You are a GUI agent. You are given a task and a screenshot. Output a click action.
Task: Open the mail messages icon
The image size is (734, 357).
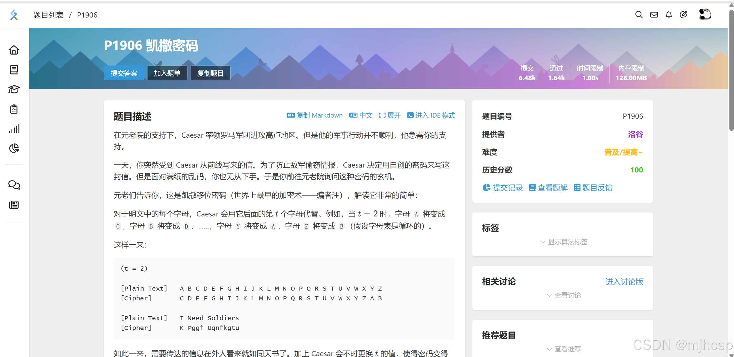click(x=654, y=15)
